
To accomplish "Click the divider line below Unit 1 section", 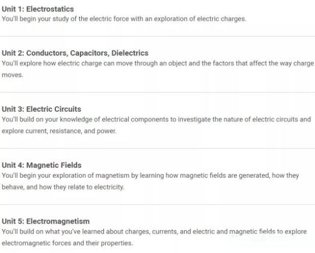I will click(157, 36).
